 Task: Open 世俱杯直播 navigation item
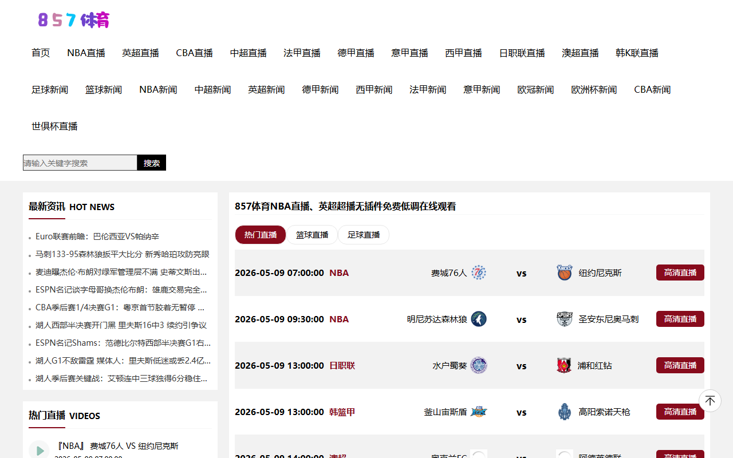click(x=54, y=126)
